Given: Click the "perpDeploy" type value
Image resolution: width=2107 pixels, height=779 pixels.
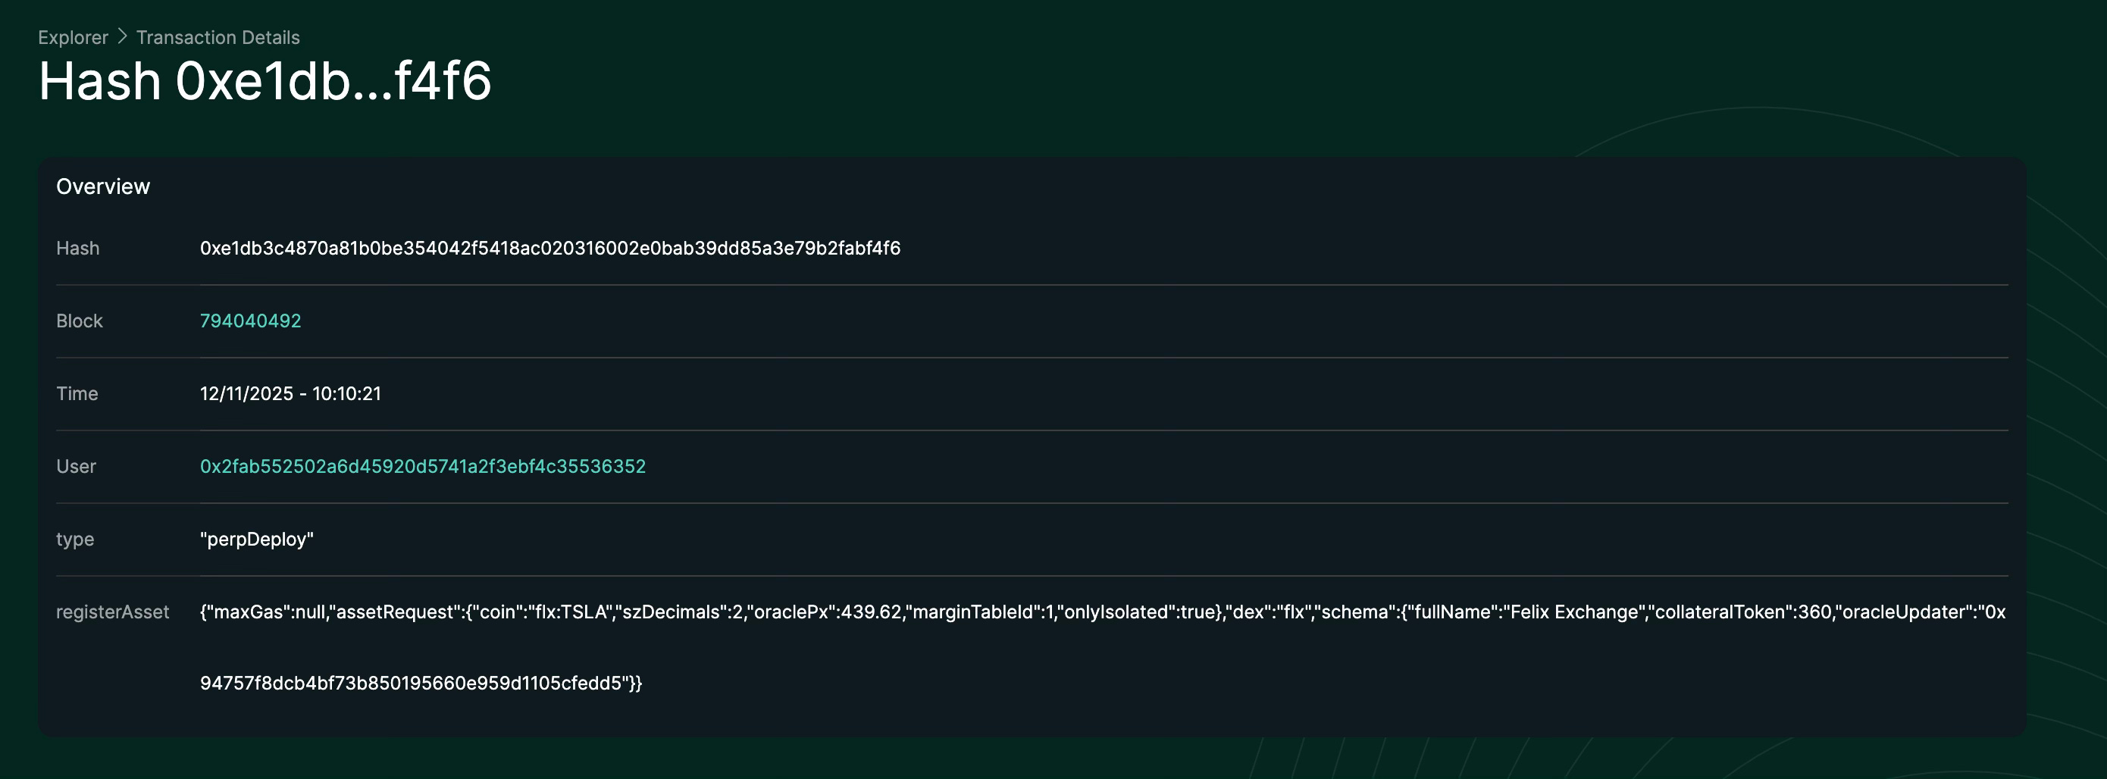Looking at the screenshot, I should (x=257, y=540).
